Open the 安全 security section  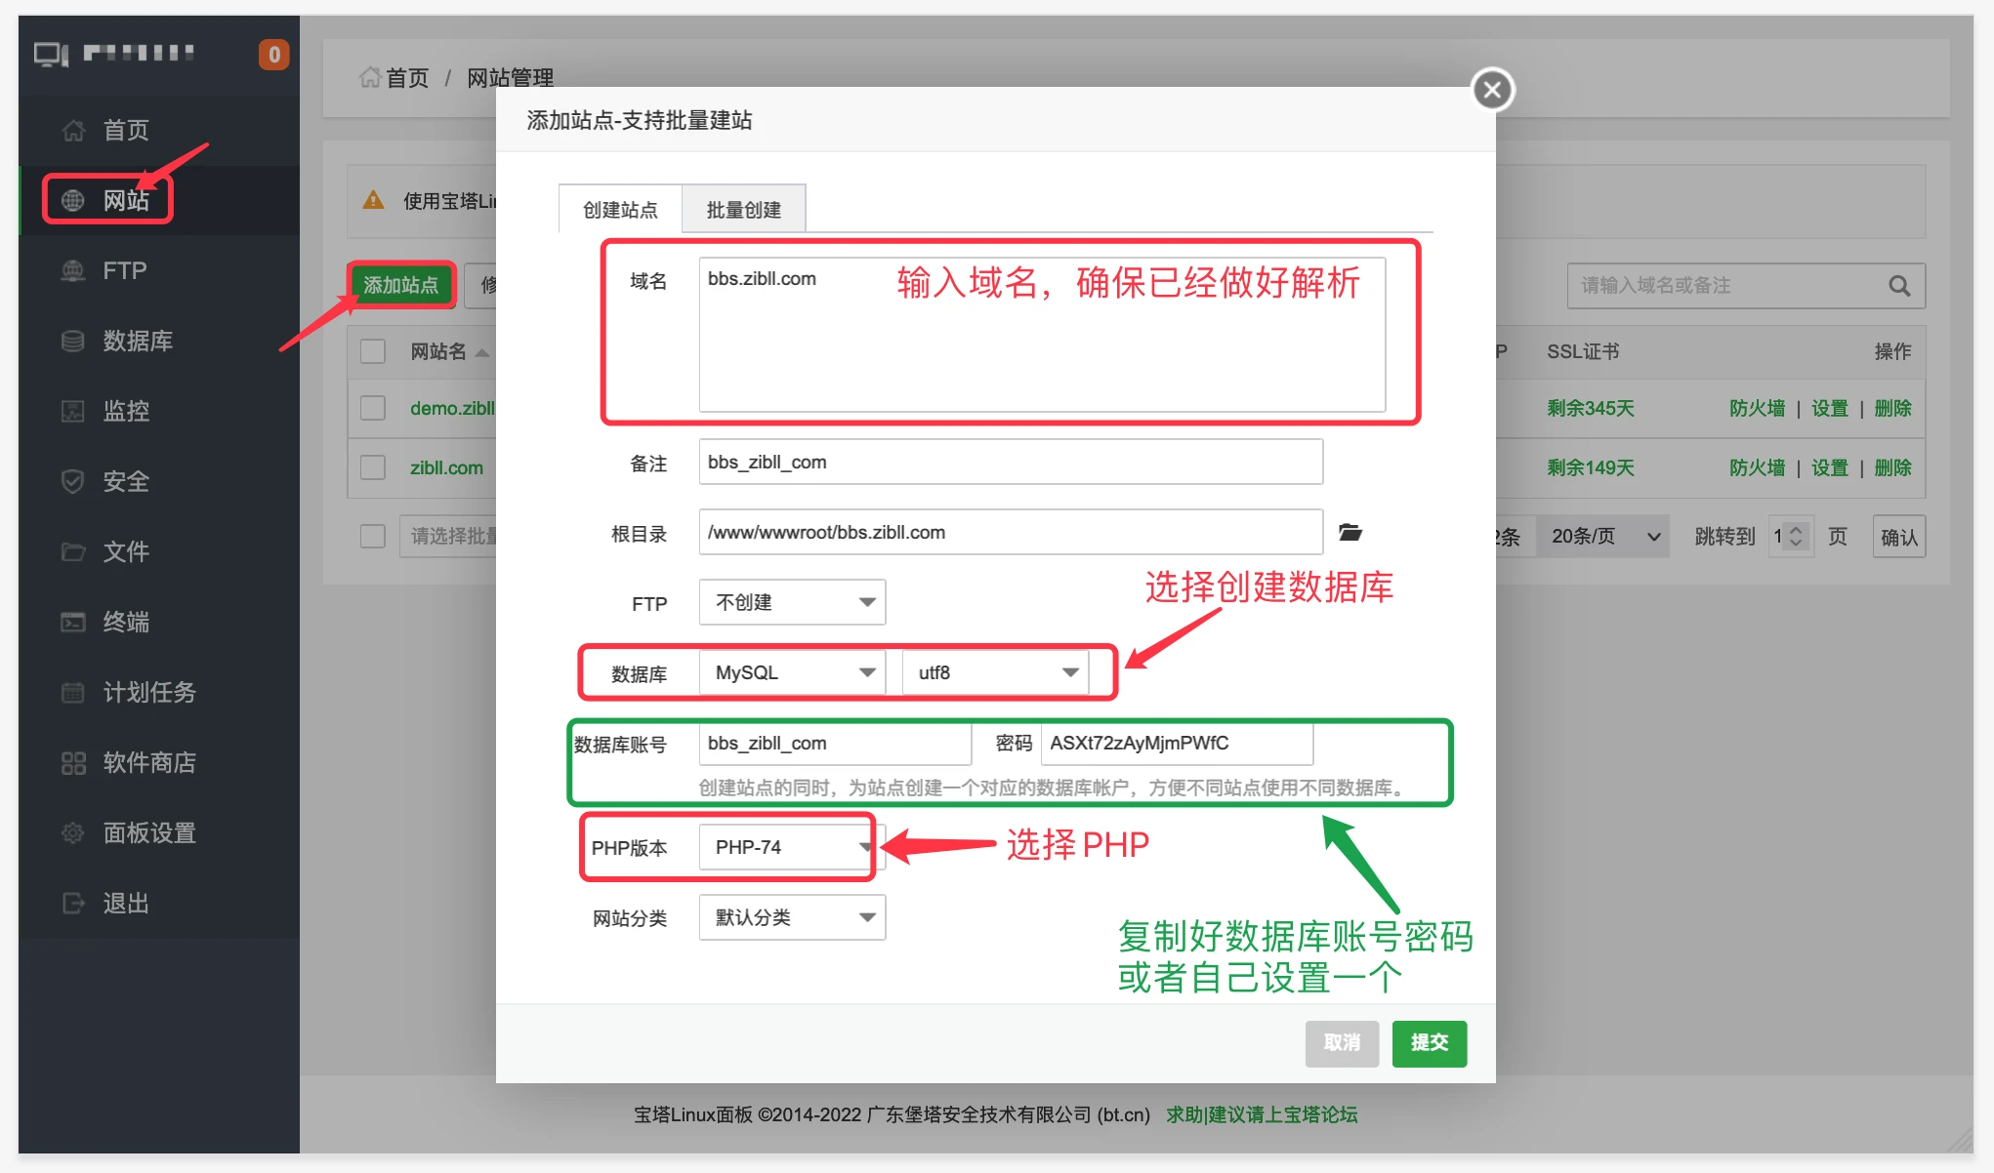click(125, 481)
